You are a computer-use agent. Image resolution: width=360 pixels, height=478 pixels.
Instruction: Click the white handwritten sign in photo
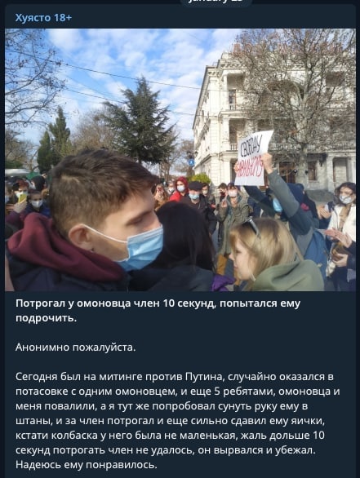click(x=253, y=157)
